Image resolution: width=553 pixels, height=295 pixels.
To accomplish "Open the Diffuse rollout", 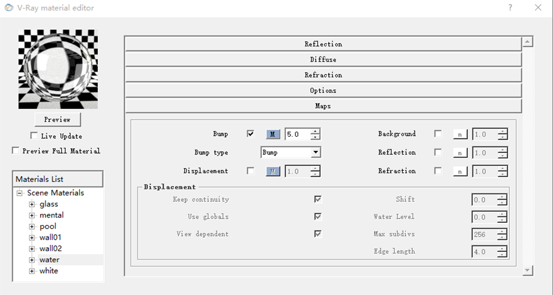I will 323,59.
